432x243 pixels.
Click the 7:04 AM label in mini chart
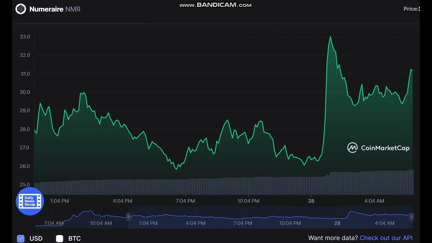pyautogui.click(x=54, y=223)
